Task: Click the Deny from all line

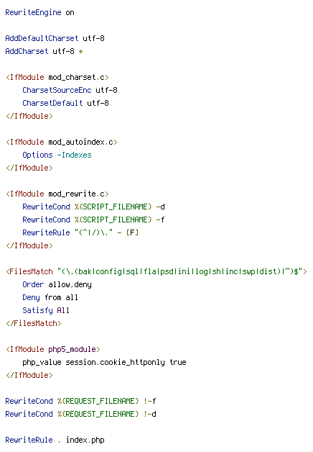Action: coord(50,297)
